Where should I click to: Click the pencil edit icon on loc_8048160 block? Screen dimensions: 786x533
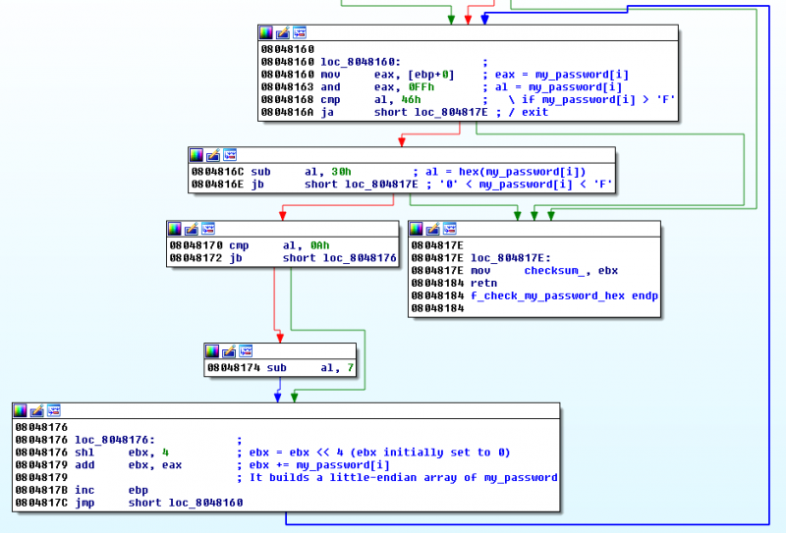[283, 32]
